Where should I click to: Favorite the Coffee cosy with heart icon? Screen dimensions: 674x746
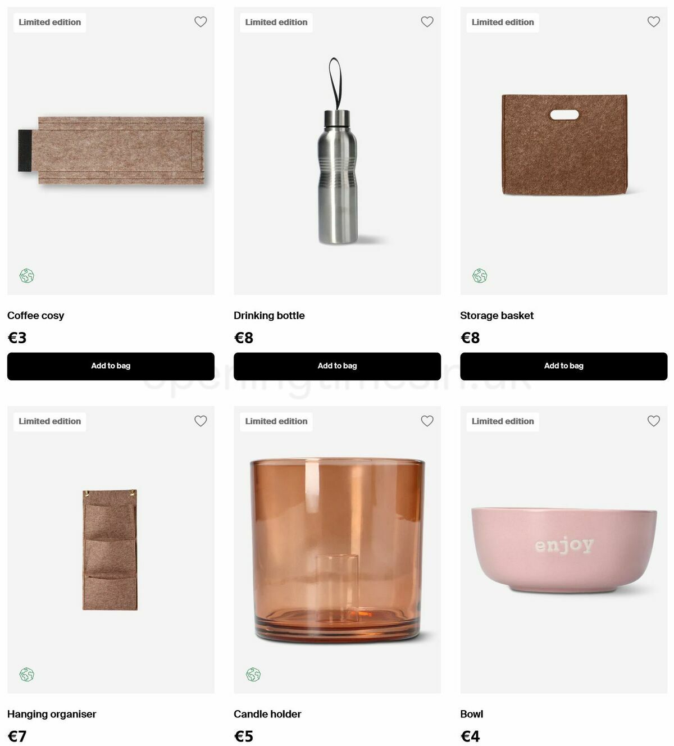[201, 22]
